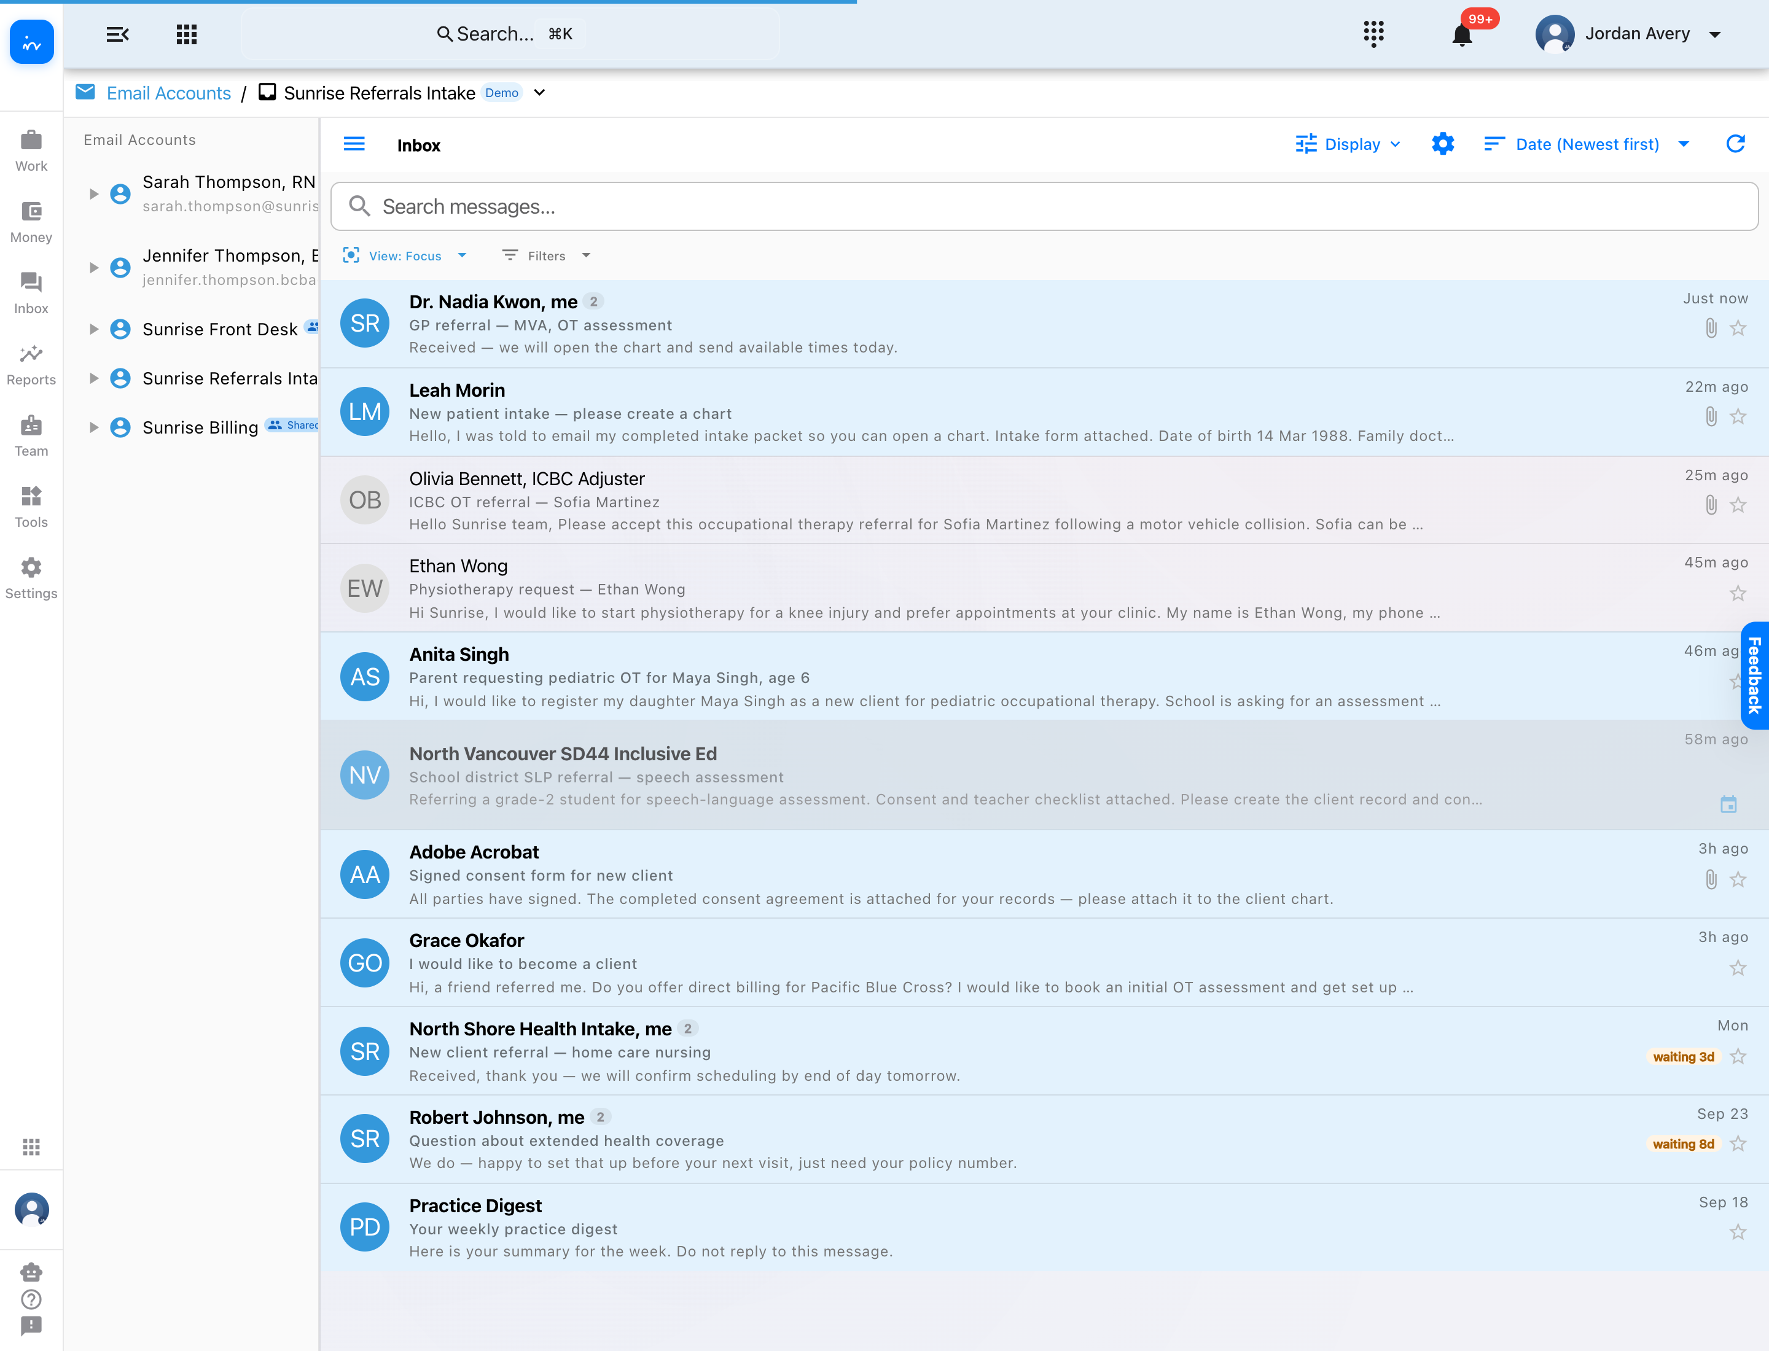Star the Leah Morin message
The width and height of the screenshot is (1769, 1351).
[1738, 416]
